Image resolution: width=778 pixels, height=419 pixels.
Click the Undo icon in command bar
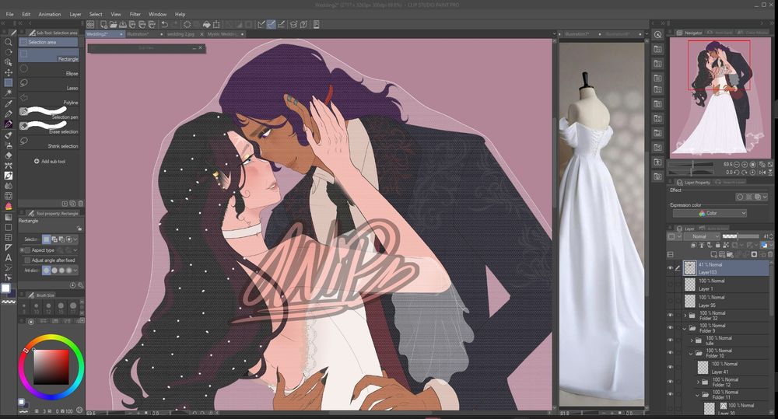(x=164, y=24)
